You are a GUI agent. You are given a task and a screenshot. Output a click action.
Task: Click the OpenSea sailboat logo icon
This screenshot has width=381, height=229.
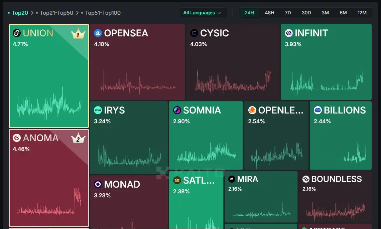(x=98, y=33)
